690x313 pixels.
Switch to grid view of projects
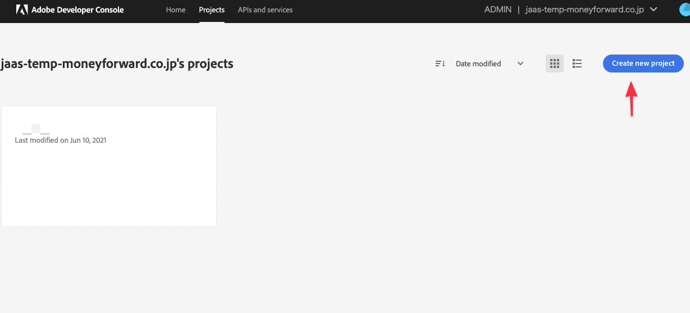coord(555,63)
